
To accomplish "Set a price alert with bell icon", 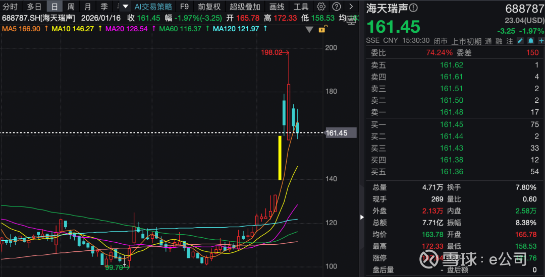I will pos(531,41).
